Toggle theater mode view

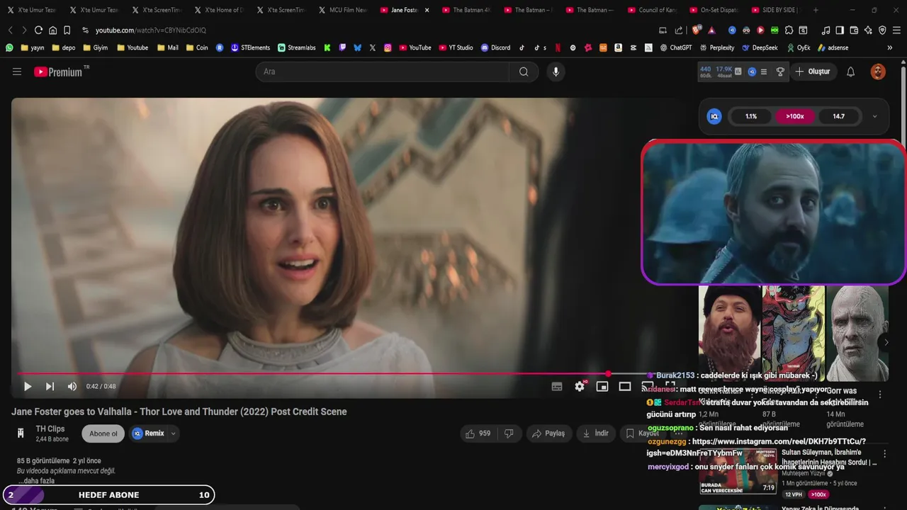[x=625, y=387]
